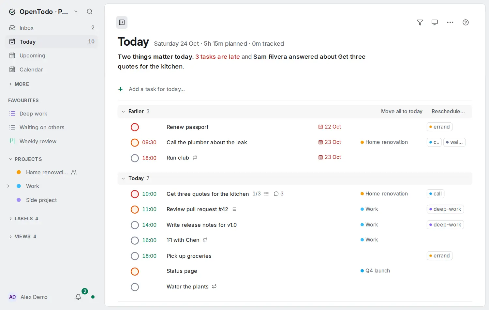Collapse sidebar with the panel toggle icon

[x=122, y=23]
